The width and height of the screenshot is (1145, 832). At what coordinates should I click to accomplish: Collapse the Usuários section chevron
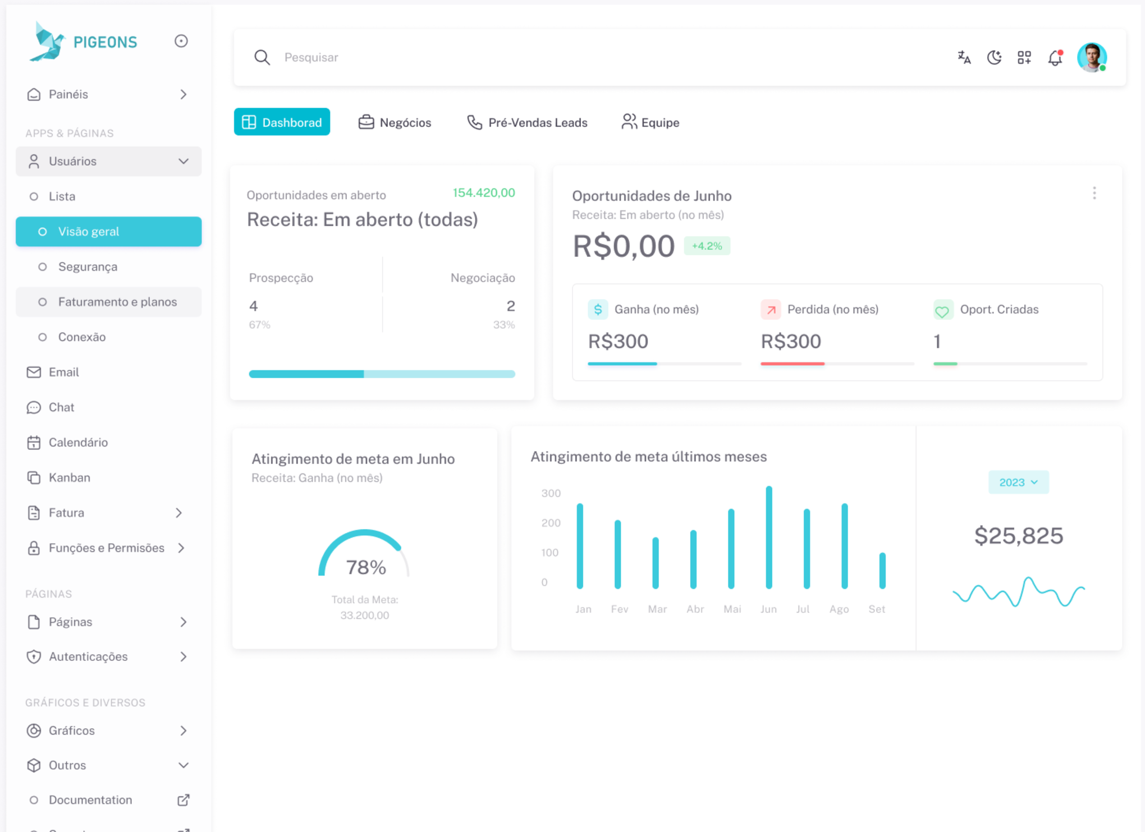coord(184,161)
